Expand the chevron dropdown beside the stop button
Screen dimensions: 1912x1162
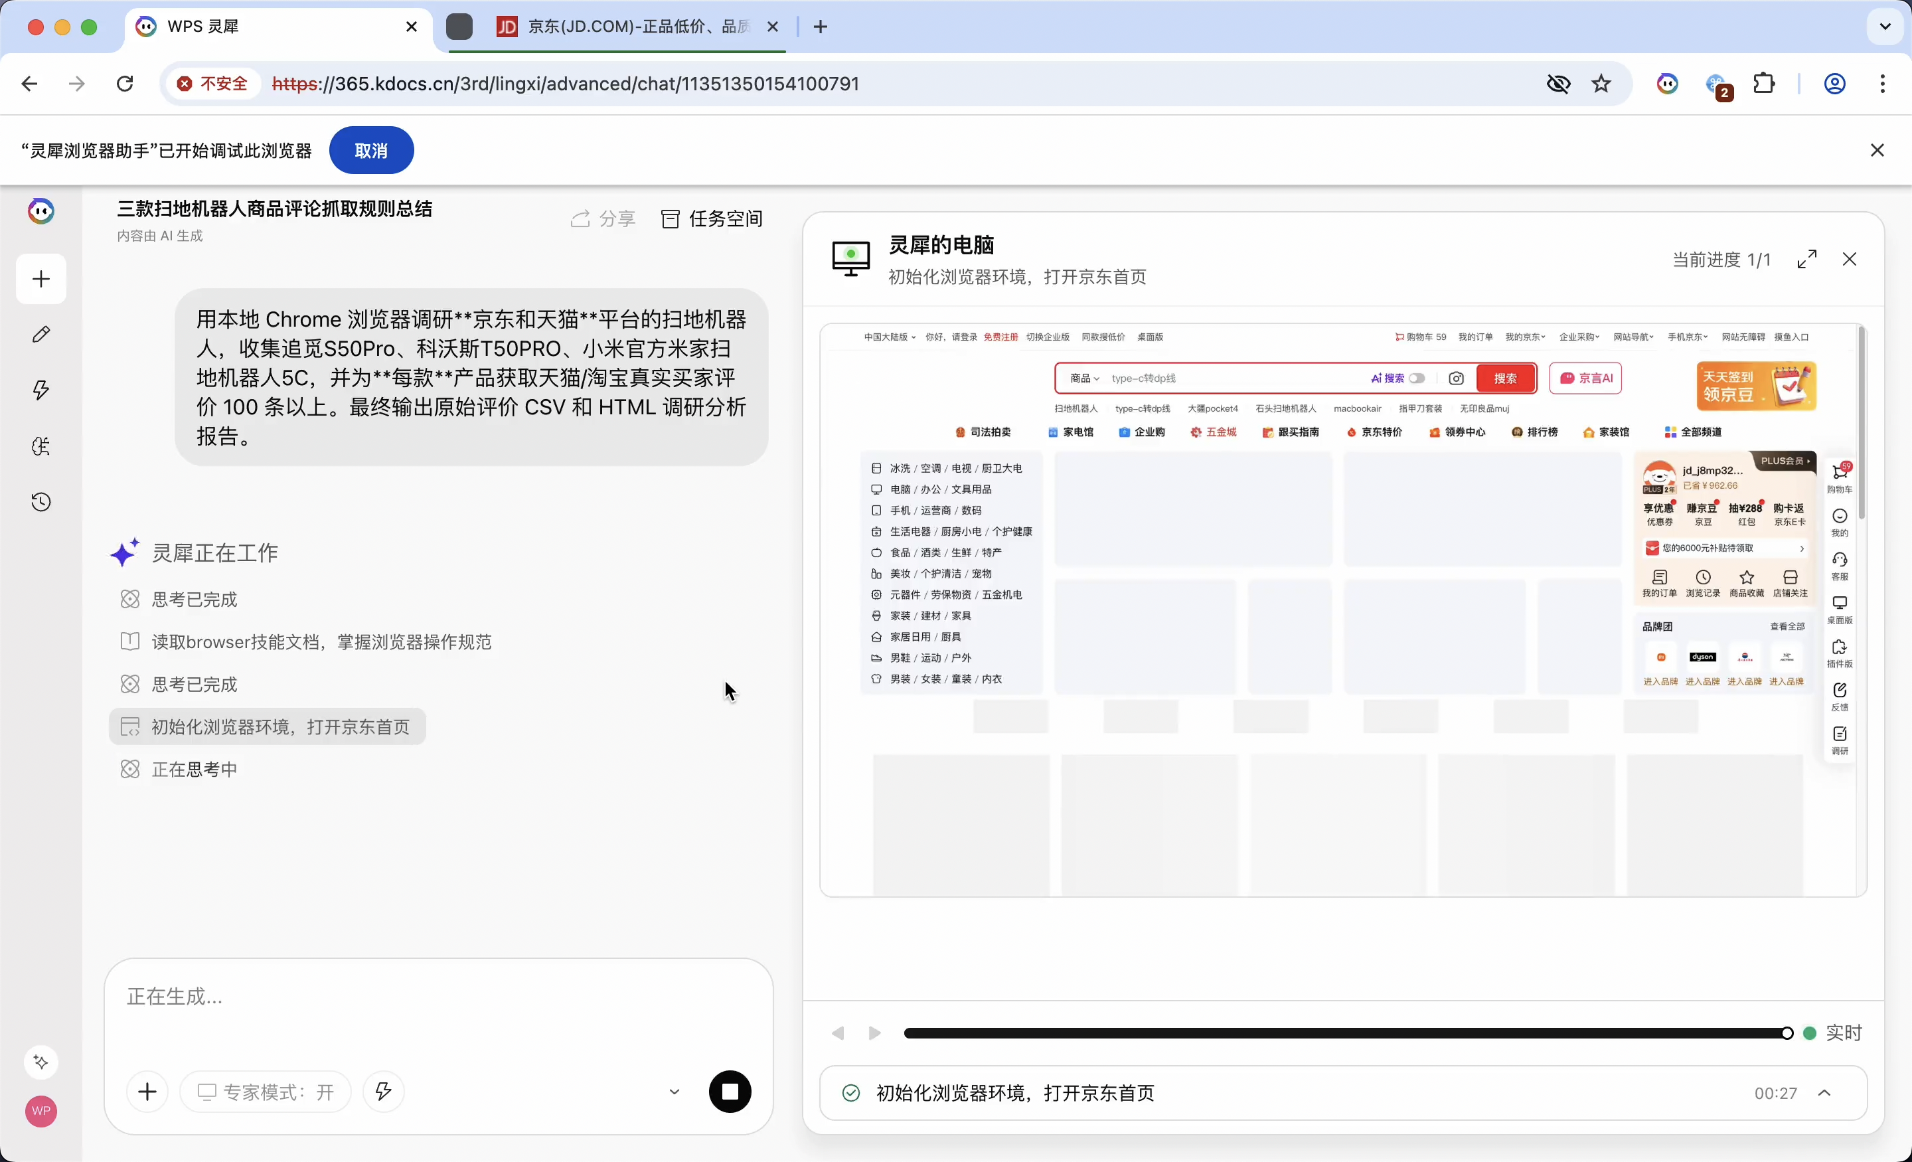[674, 1092]
